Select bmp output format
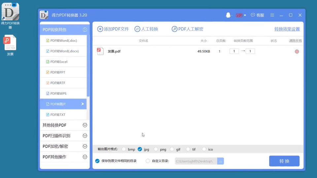 click(124, 149)
